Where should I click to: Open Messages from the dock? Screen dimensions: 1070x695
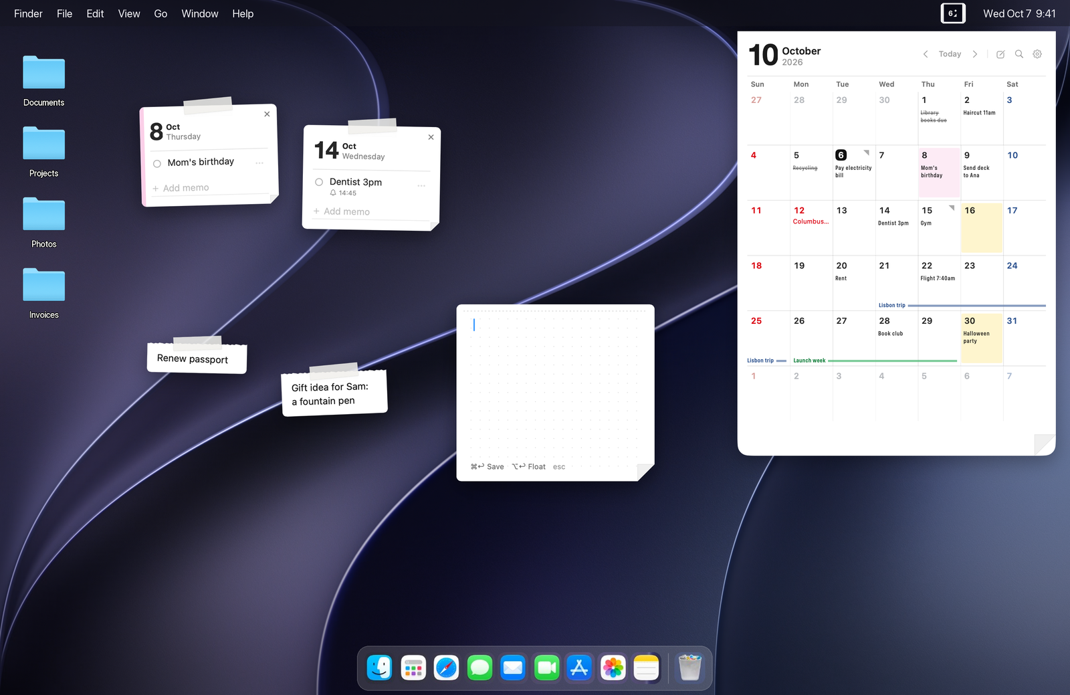tap(479, 668)
